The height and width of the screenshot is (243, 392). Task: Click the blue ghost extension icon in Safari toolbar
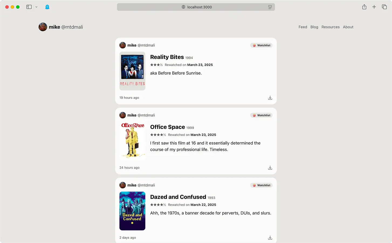click(47, 7)
